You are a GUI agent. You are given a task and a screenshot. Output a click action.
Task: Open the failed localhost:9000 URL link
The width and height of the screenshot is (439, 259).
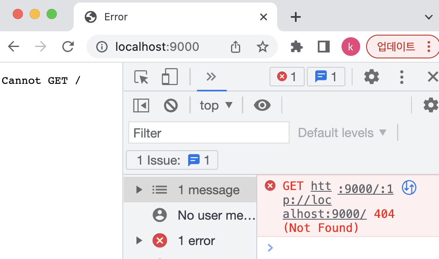(324, 214)
